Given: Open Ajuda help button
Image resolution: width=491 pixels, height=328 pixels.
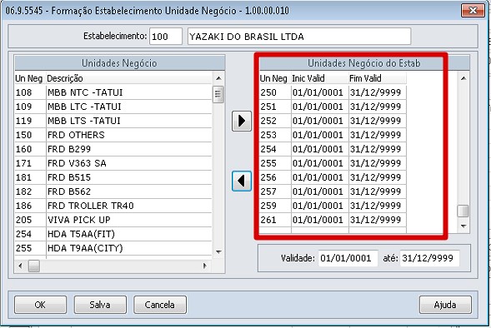Looking at the screenshot, I should (445, 305).
